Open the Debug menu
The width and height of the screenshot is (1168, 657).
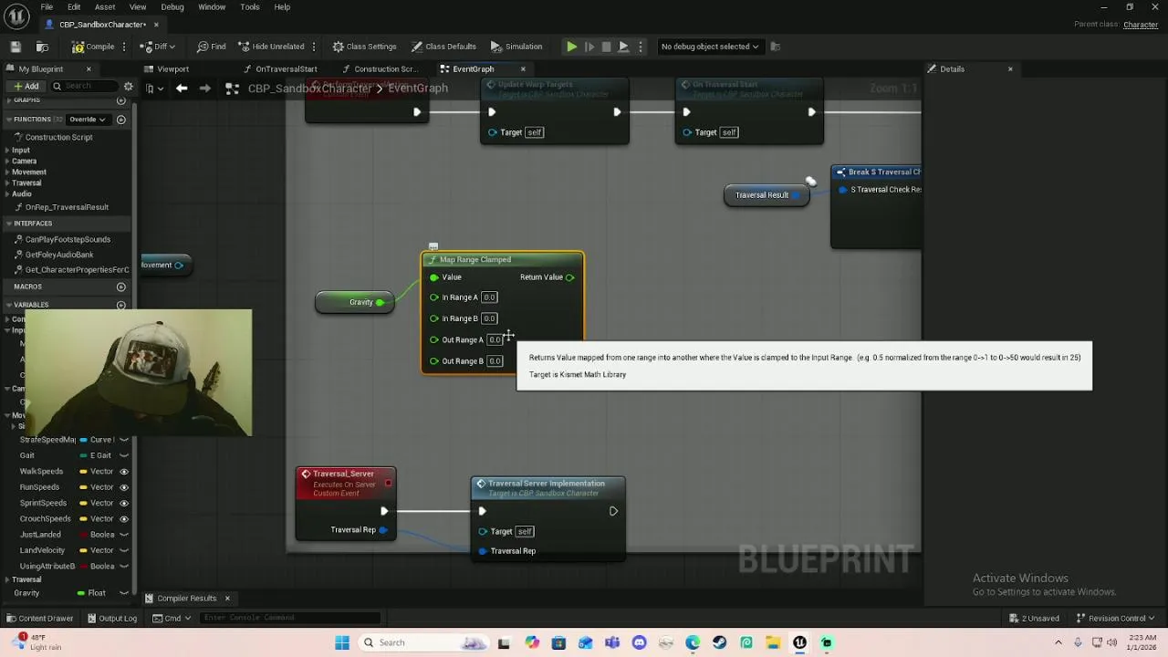172,7
